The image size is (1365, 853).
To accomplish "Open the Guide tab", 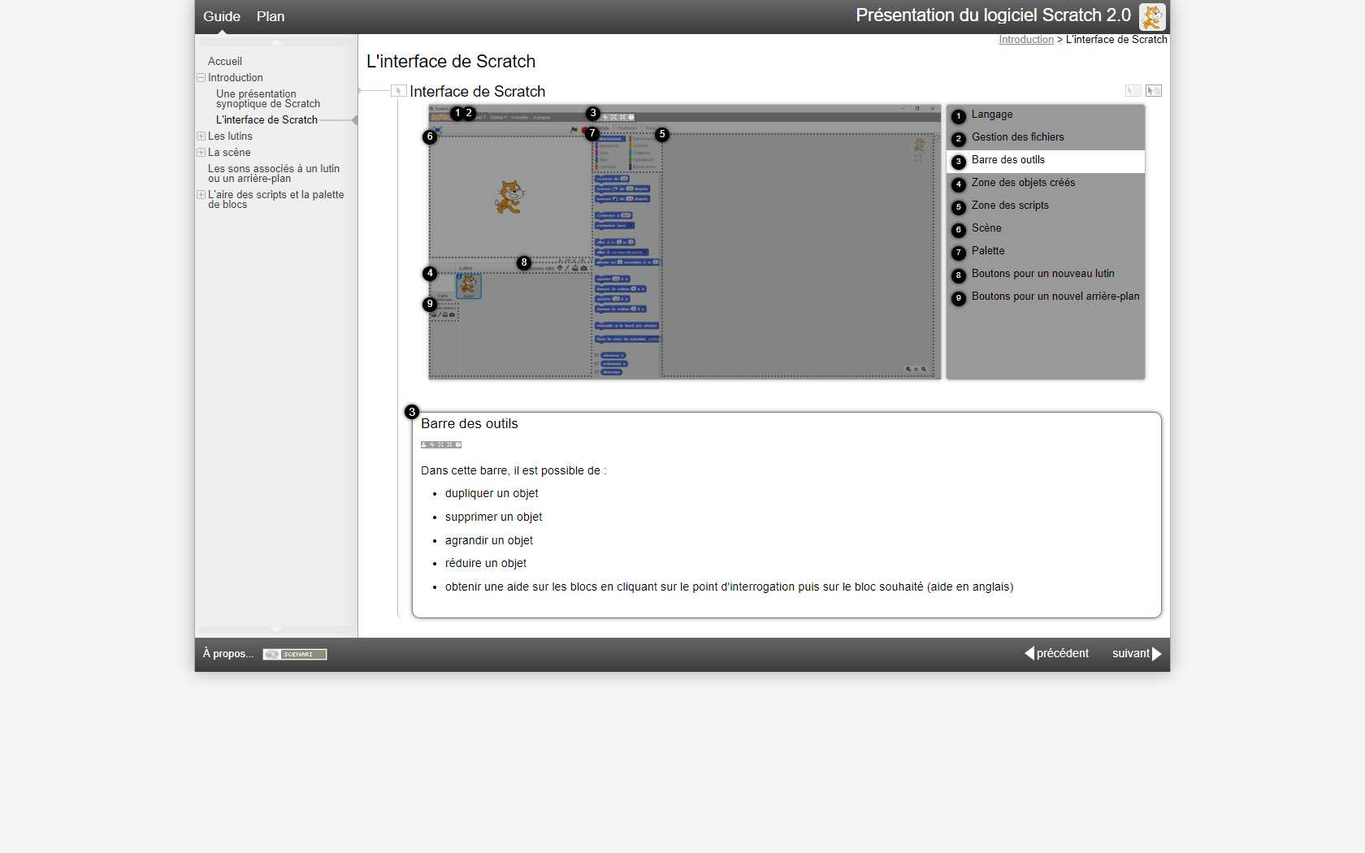I will 222,16.
